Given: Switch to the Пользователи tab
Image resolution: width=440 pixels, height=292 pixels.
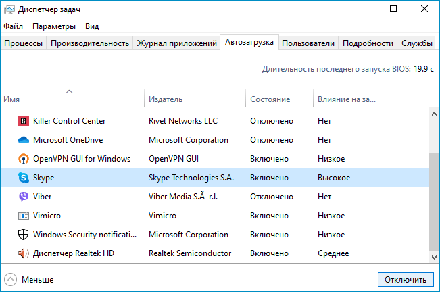Looking at the screenshot, I should click(x=308, y=43).
